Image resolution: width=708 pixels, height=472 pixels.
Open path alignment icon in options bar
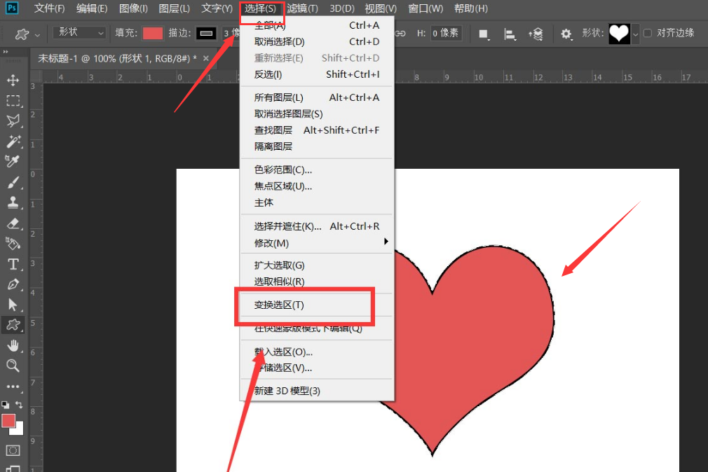(510, 34)
